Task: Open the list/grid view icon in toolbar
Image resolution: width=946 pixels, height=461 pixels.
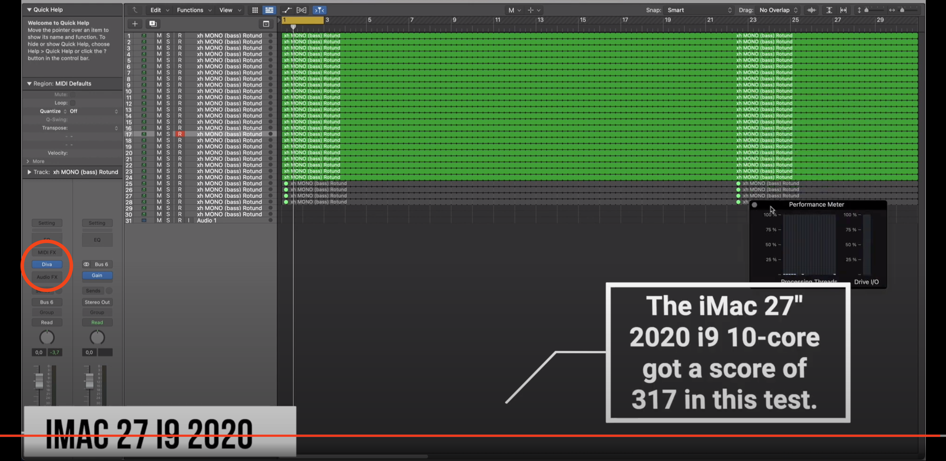Action: click(255, 10)
